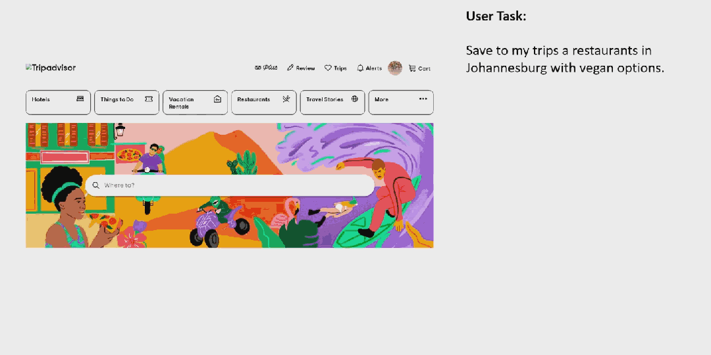
Task: Click the magnifying glass search icon
Action: [96, 185]
